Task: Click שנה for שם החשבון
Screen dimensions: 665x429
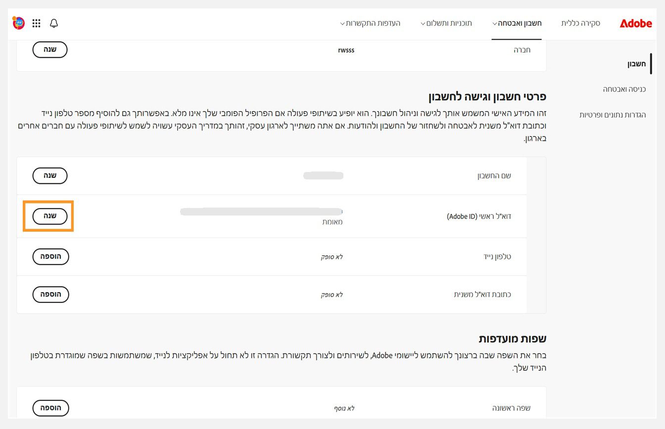Action: click(49, 175)
